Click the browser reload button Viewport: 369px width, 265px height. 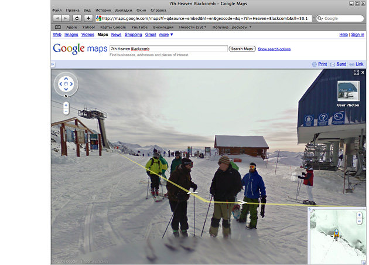click(76, 18)
